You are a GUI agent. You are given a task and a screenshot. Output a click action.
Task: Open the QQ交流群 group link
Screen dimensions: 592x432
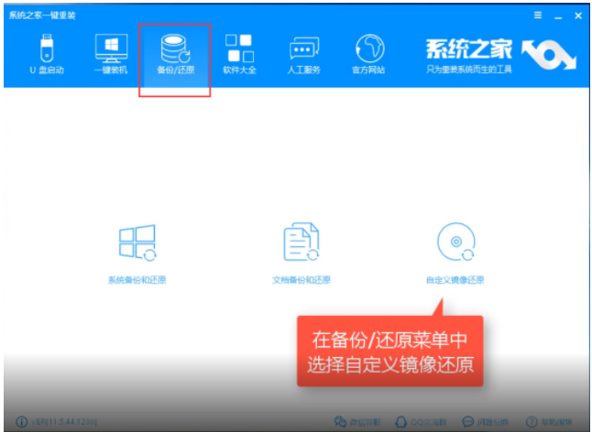[421, 421]
